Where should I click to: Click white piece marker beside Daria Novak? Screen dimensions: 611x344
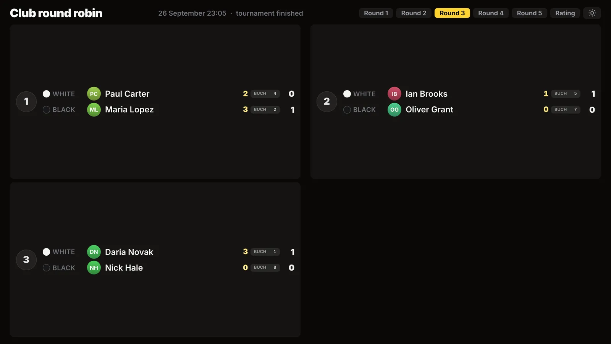(x=47, y=252)
